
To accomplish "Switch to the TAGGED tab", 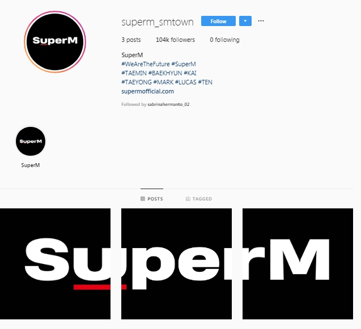I will click(x=199, y=199).
